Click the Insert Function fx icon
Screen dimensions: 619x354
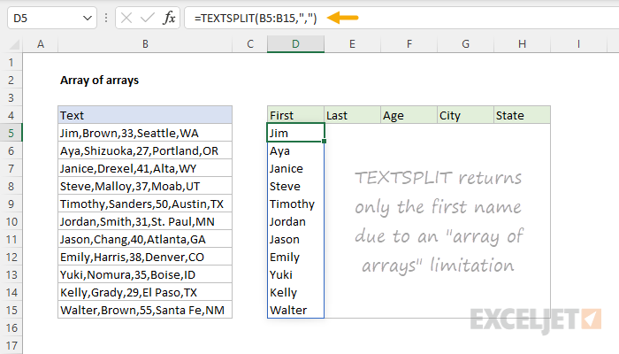point(169,18)
